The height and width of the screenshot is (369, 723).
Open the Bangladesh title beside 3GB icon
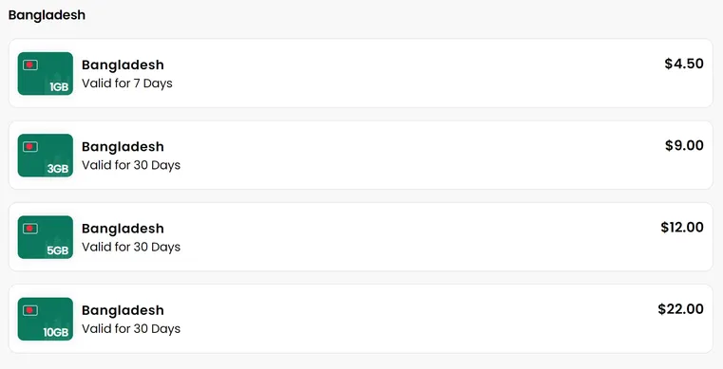123,147
